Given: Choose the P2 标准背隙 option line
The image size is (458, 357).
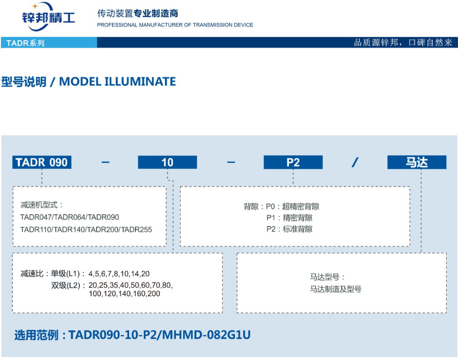Looking at the screenshot, I should (x=289, y=229).
